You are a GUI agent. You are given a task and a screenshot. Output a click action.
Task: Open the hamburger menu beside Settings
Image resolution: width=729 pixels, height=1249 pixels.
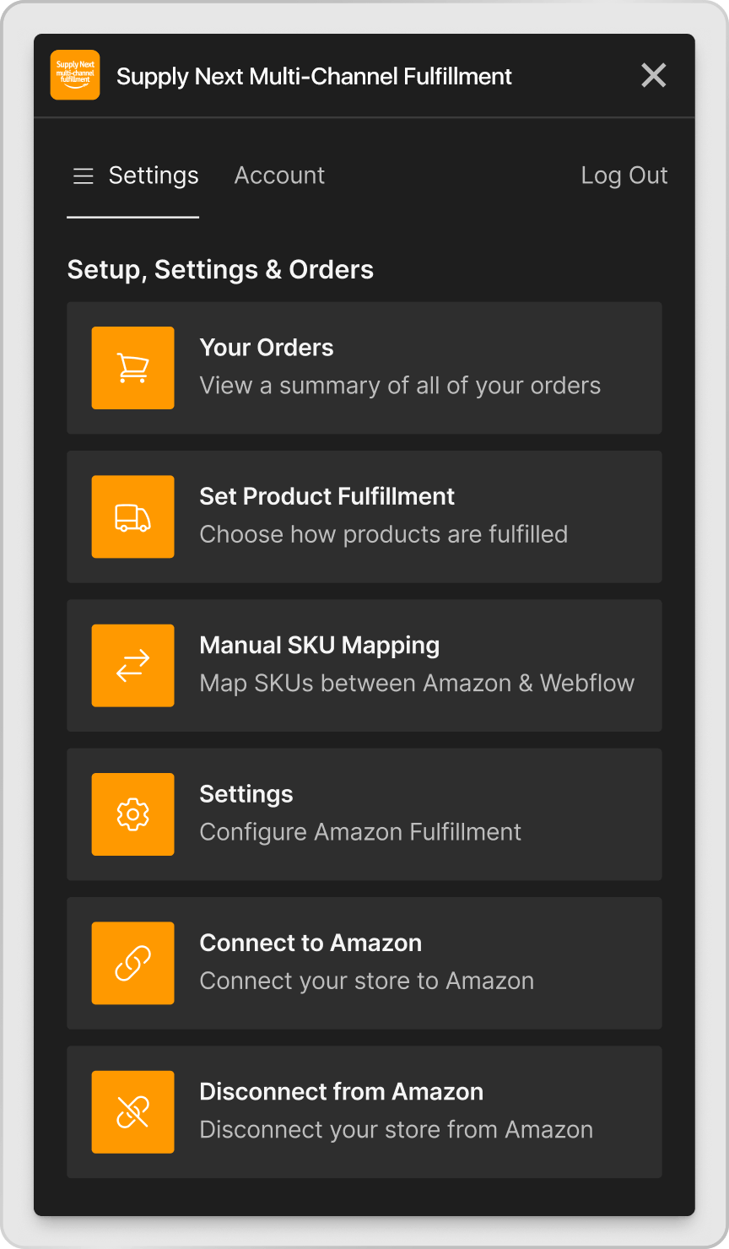point(83,176)
